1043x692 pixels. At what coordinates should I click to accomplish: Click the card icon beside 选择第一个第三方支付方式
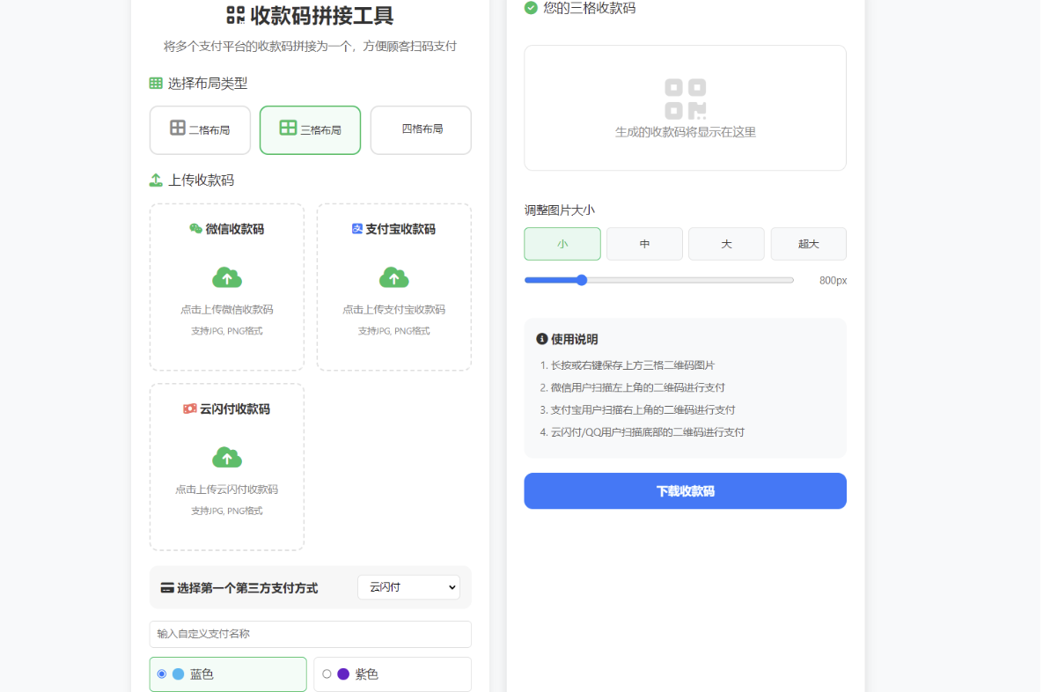(x=166, y=587)
